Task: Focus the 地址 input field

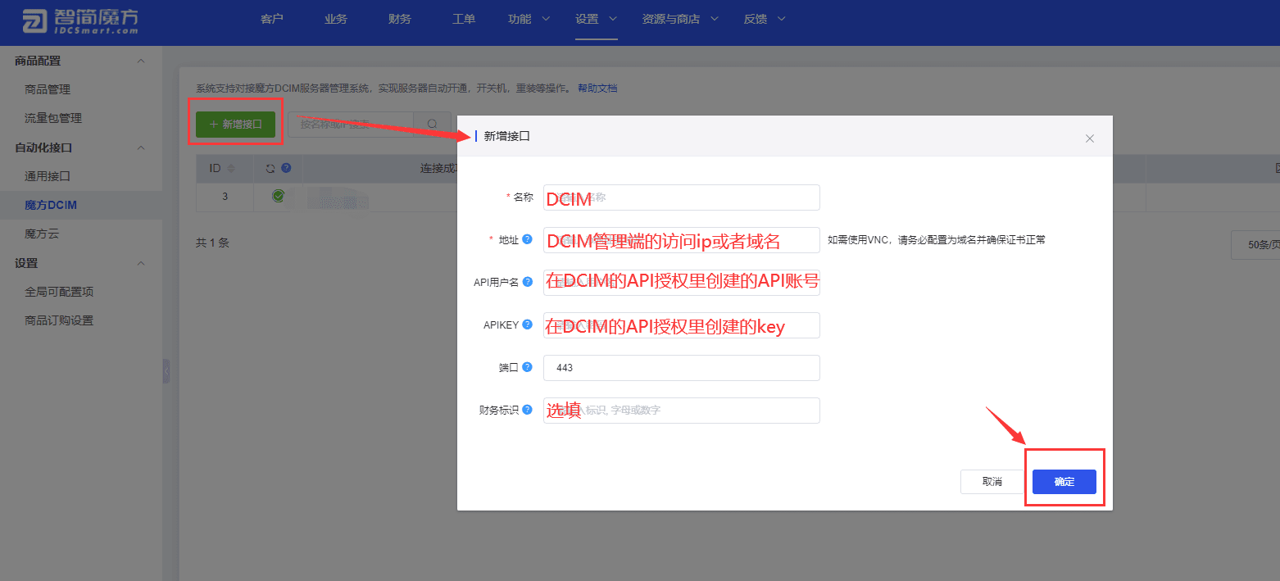Action: tap(682, 240)
